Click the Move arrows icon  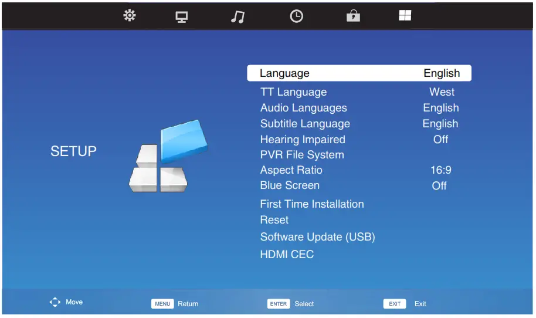(x=55, y=302)
